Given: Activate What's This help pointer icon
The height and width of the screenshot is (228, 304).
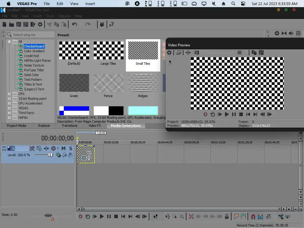Looking at the screenshot, I should pos(112,24).
